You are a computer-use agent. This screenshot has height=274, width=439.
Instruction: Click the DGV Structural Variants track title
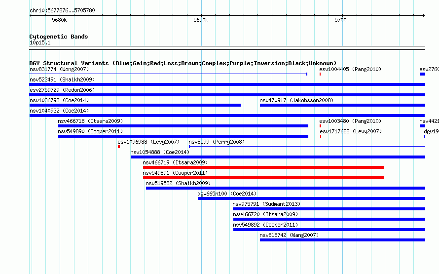click(x=183, y=63)
